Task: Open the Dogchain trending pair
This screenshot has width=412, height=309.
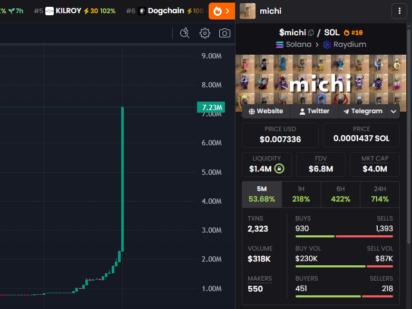Action: 165,11
